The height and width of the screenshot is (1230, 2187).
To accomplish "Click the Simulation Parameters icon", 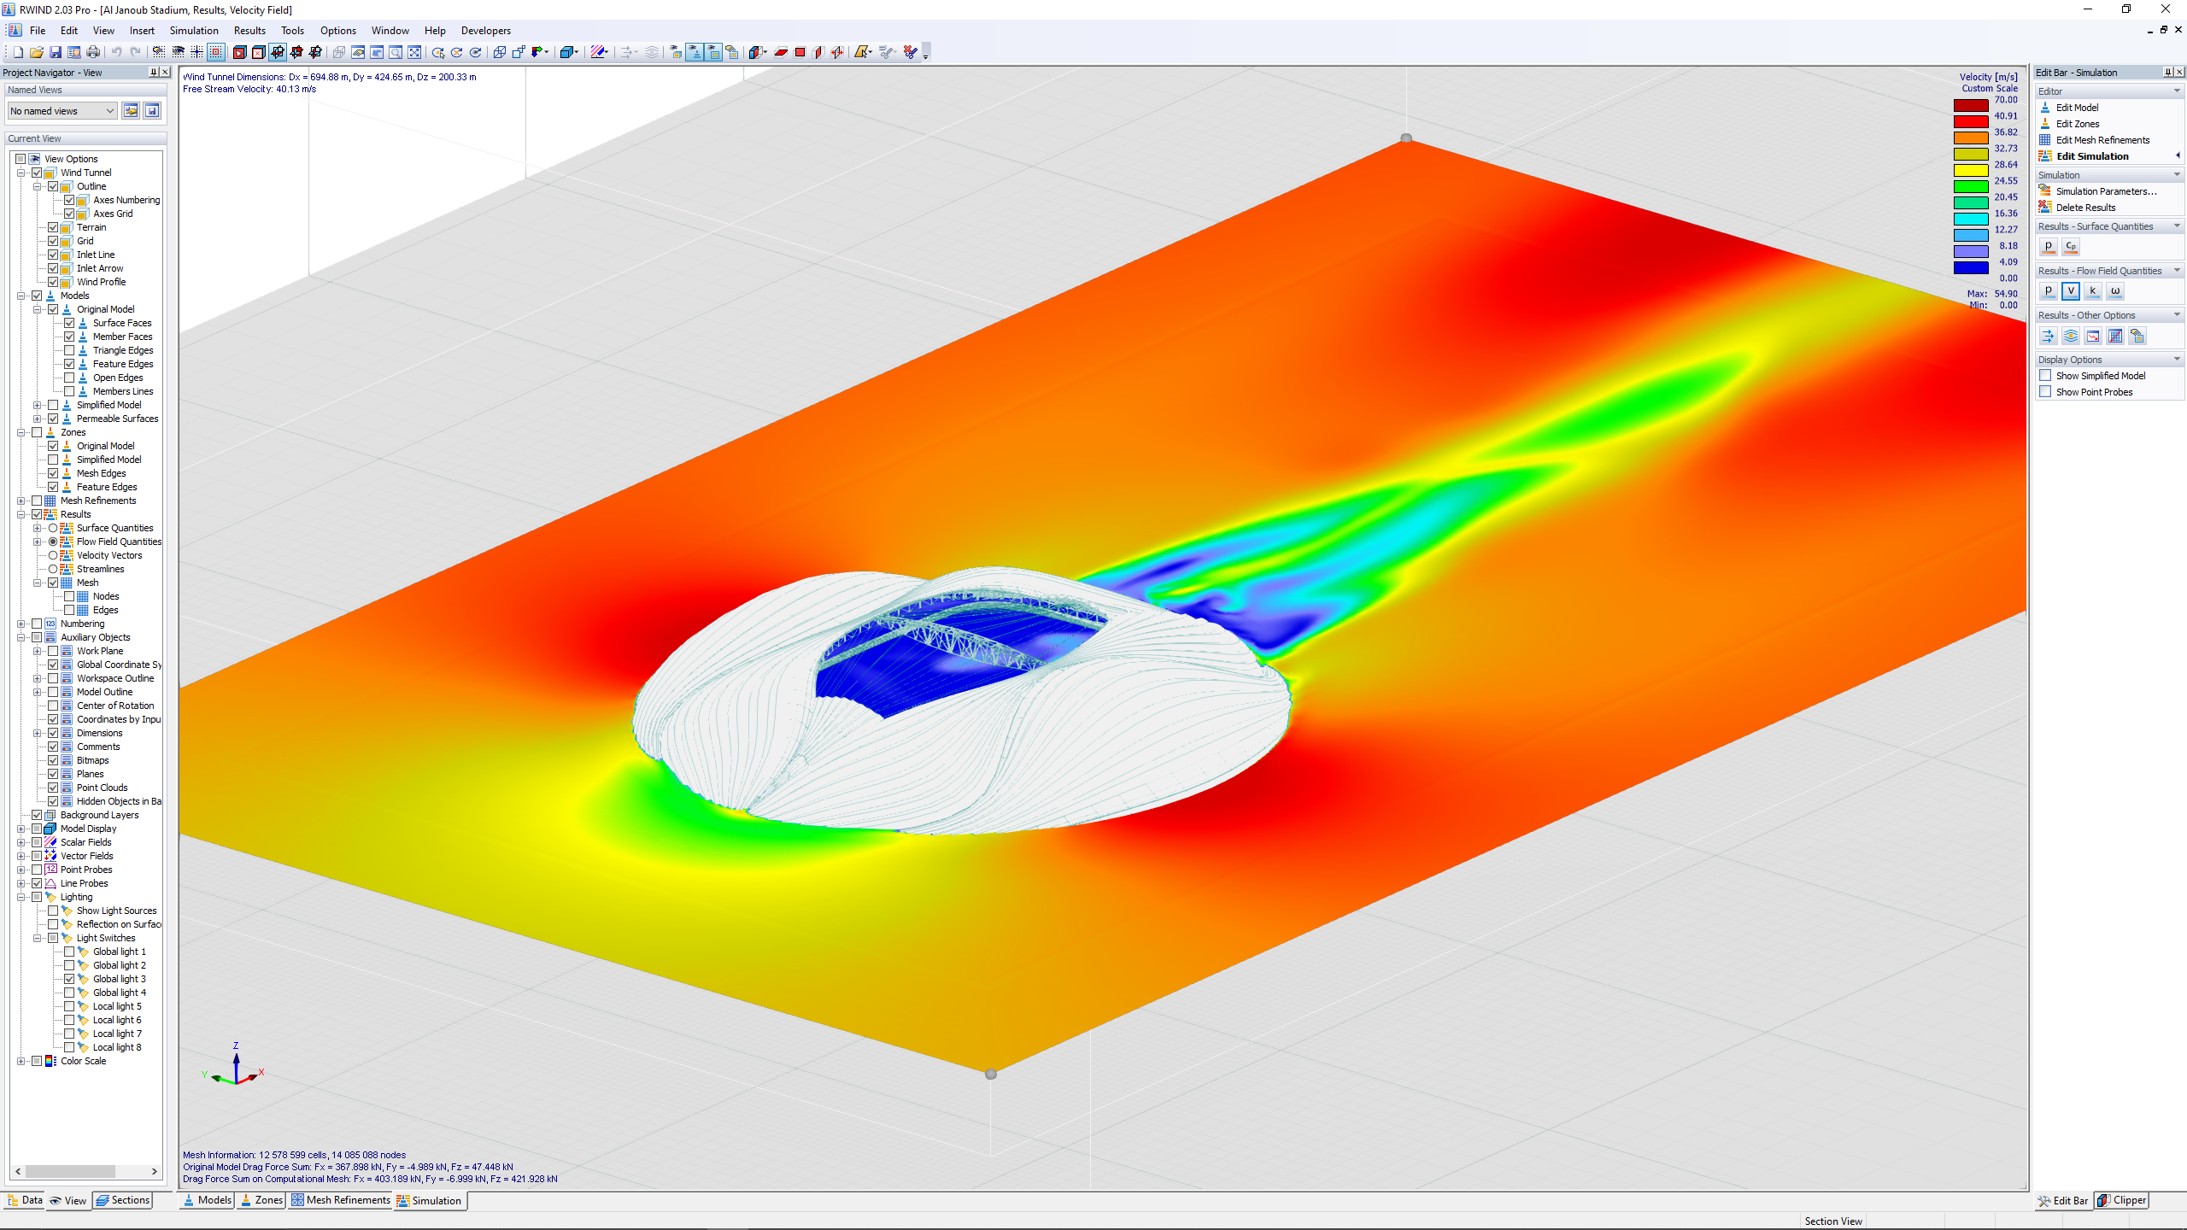I will click(2045, 191).
